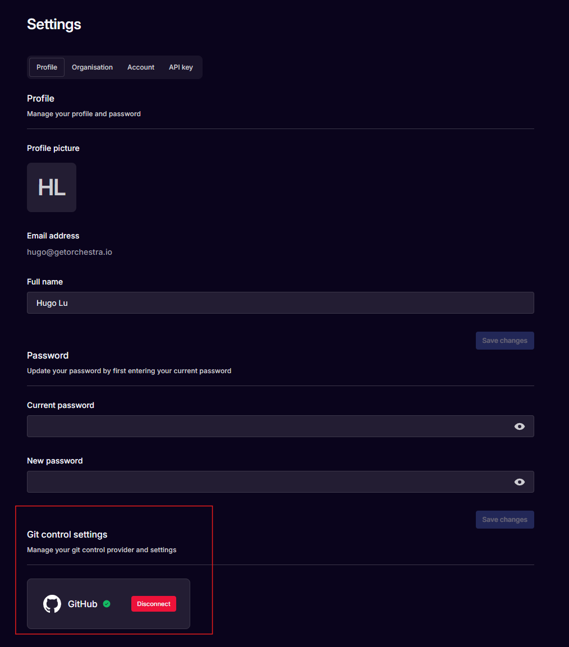Save changes to your password
Image resolution: width=569 pixels, height=647 pixels.
point(504,519)
